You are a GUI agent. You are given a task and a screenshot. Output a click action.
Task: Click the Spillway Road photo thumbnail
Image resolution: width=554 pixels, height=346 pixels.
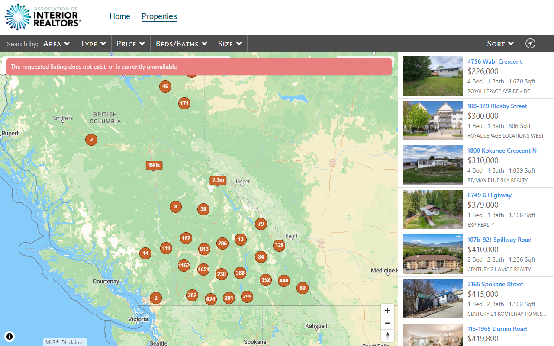433,254
